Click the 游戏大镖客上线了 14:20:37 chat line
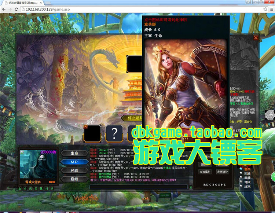 (119, 174)
